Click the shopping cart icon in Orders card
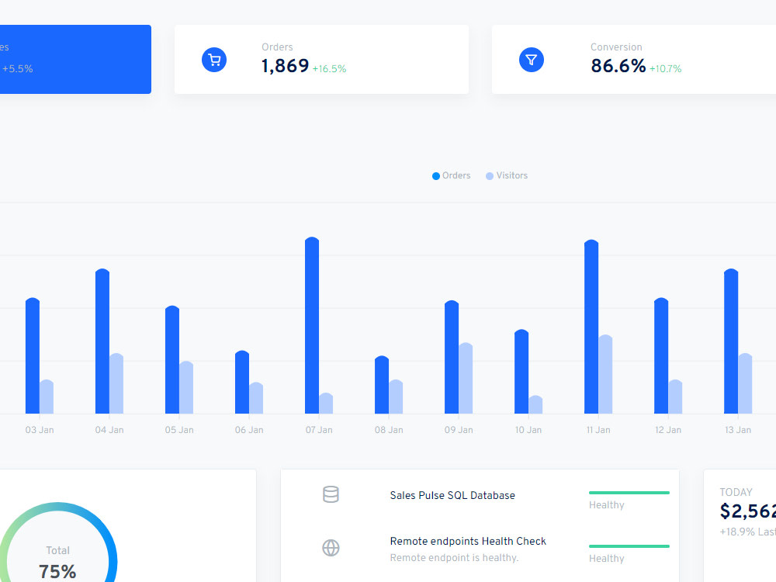 tap(214, 60)
